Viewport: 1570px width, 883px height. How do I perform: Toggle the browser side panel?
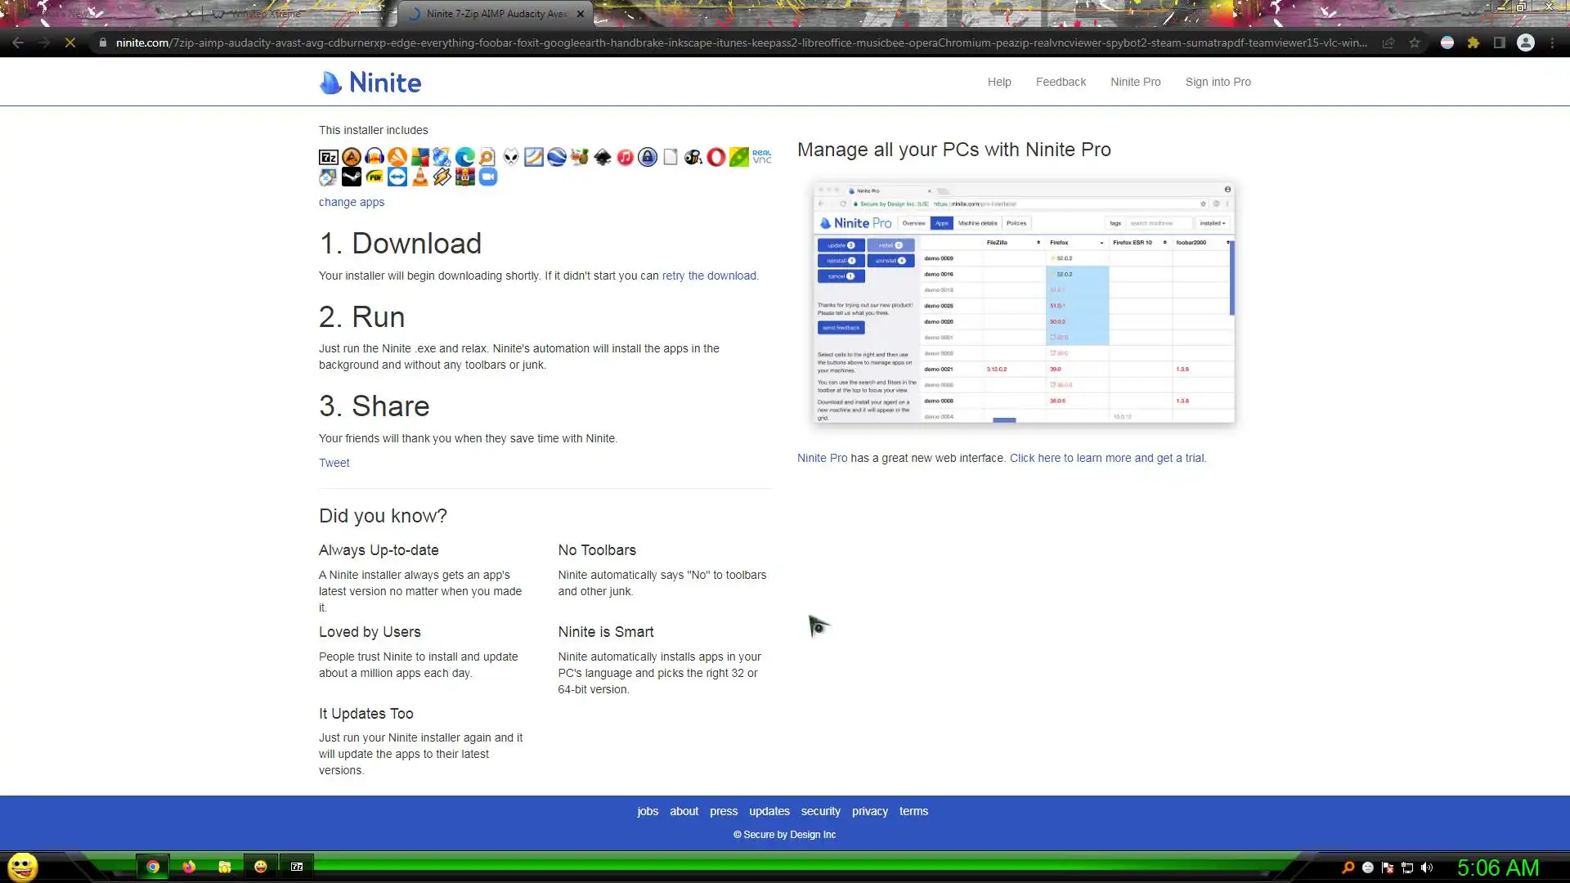(x=1500, y=43)
